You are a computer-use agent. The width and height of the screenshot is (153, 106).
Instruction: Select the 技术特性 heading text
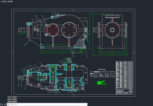click(x=102, y=70)
